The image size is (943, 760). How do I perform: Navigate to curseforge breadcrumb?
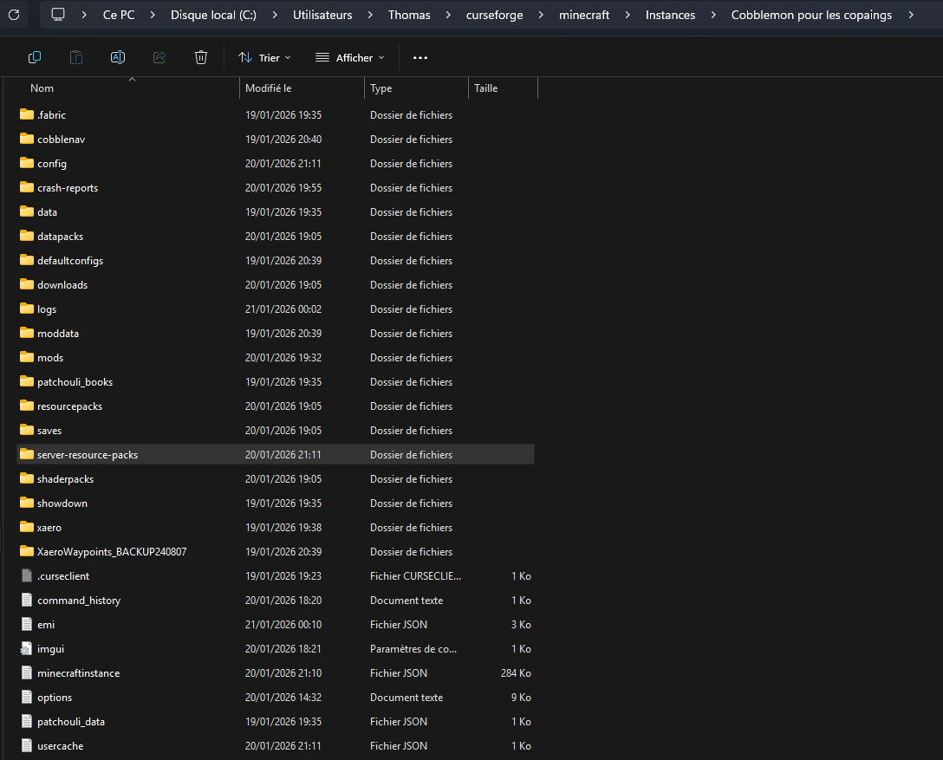[x=494, y=15]
